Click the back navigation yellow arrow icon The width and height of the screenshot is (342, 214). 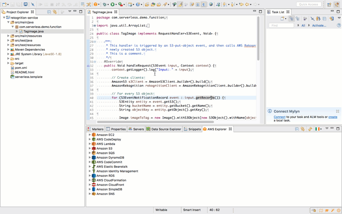pyautogui.click(x=247, y=4)
